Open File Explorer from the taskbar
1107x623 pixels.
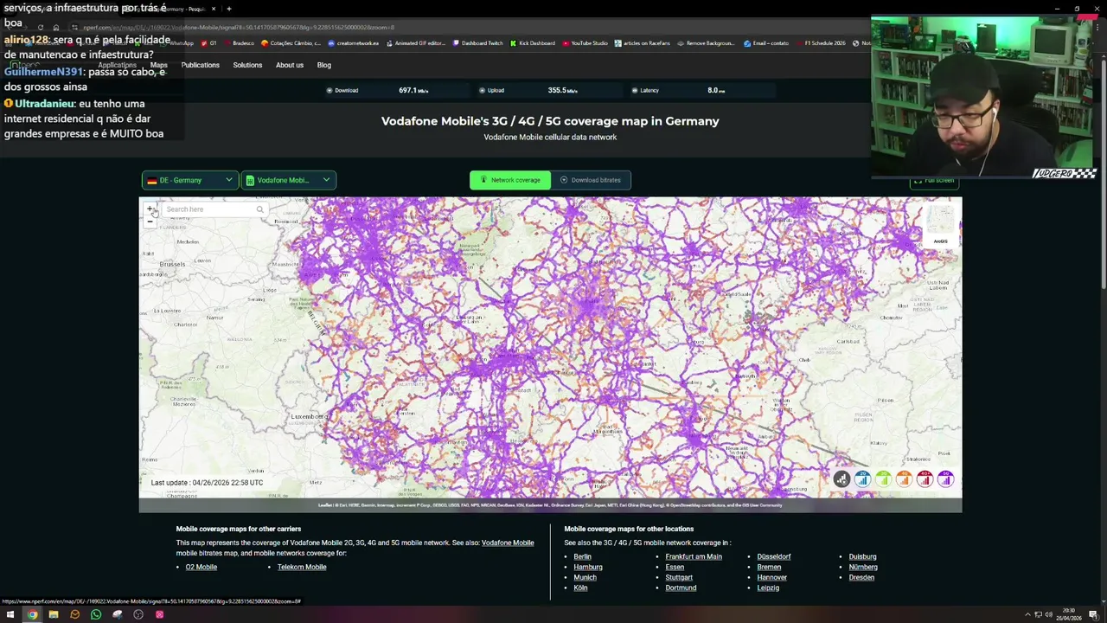click(54, 614)
